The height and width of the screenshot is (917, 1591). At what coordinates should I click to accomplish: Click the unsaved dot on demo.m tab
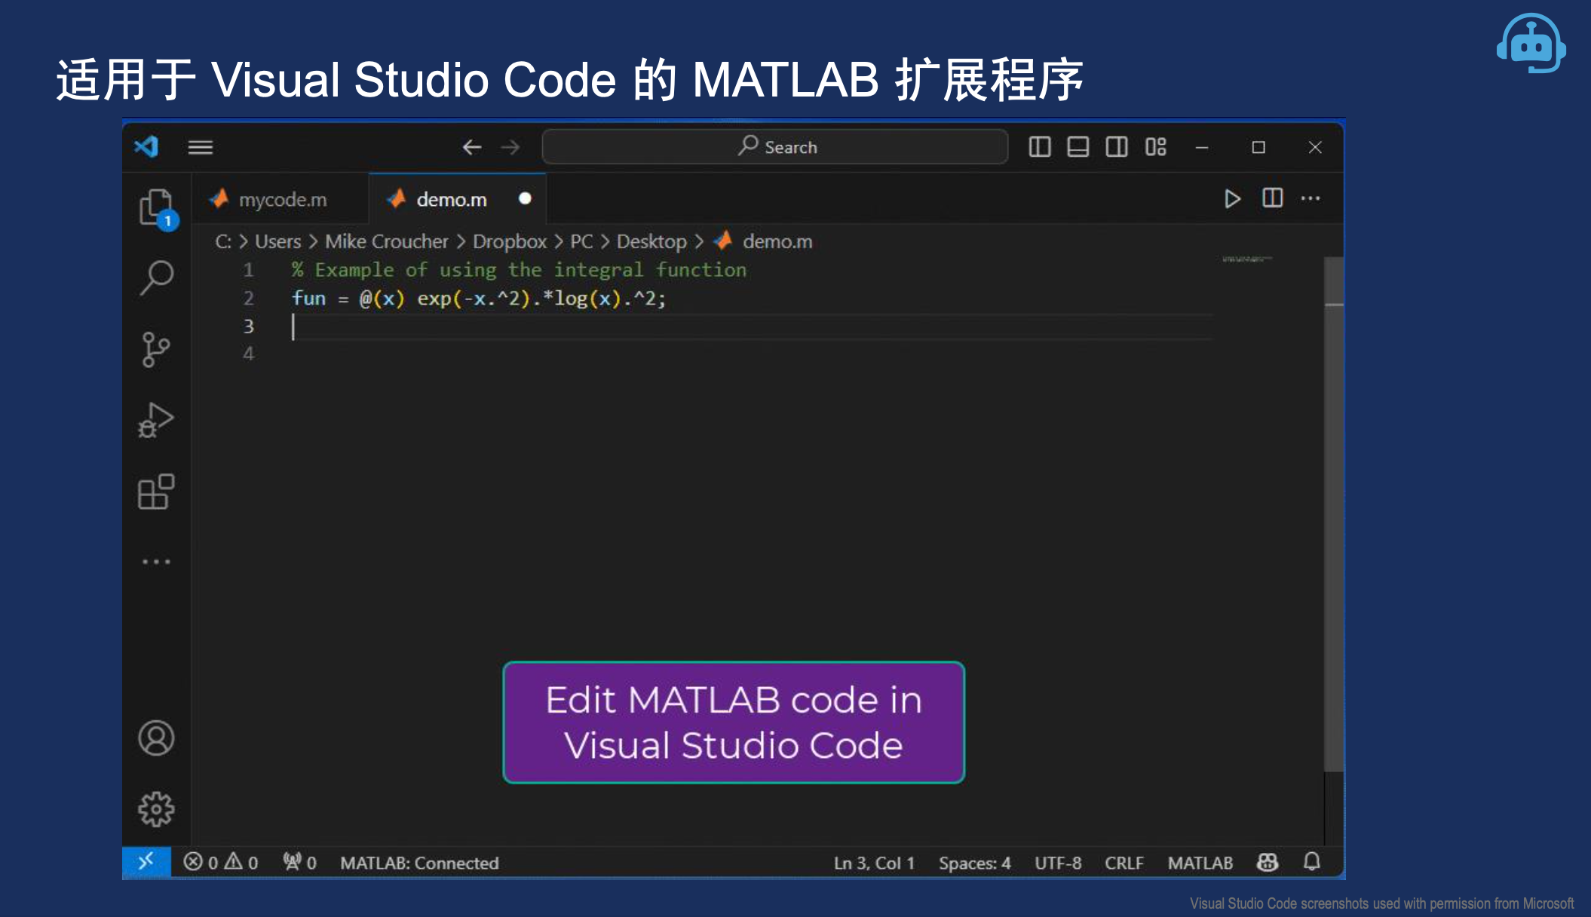tap(525, 198)
